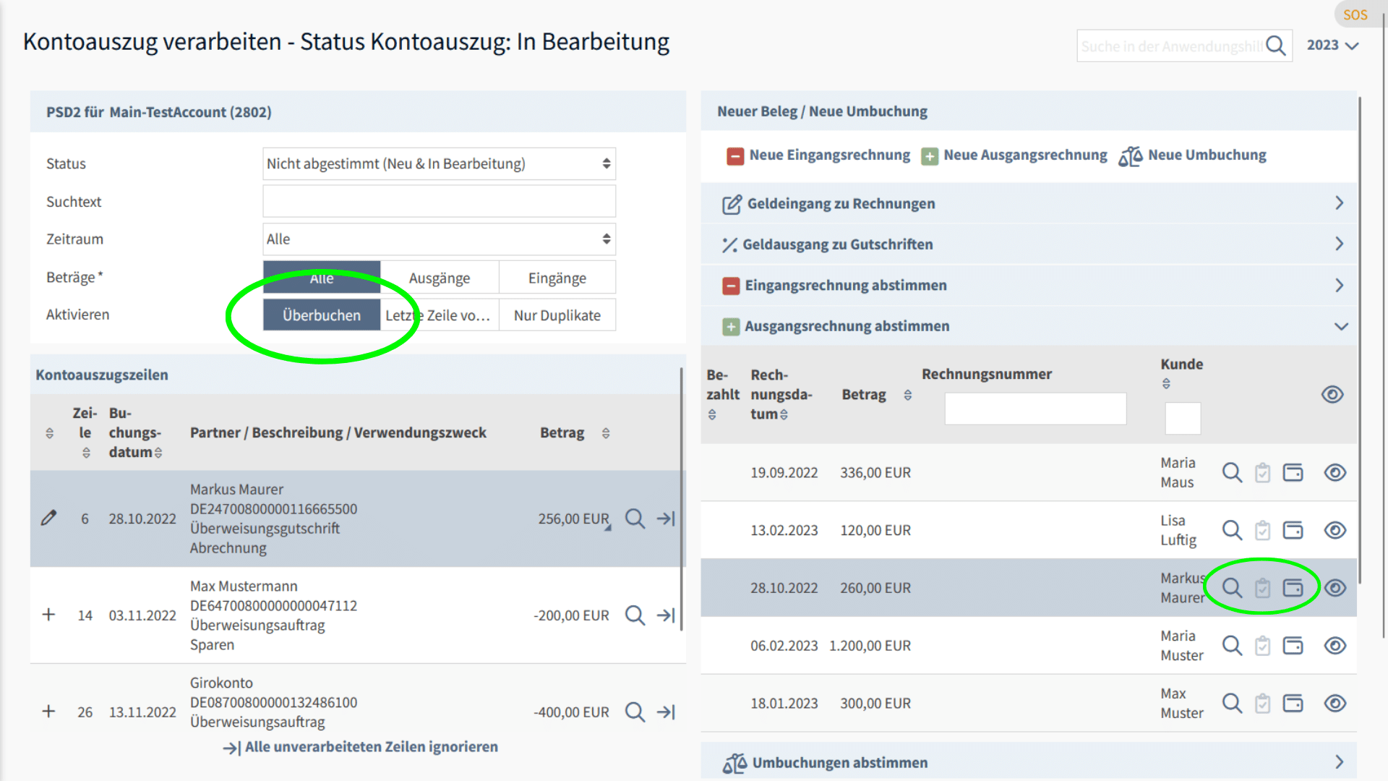Click ignore arrow on Max Mustermann line
Screen dimensions: 1388x781
[x=666, y=615]
